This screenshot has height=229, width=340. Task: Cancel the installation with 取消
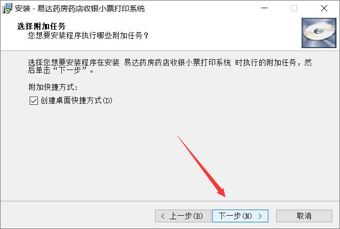(304, 216)
